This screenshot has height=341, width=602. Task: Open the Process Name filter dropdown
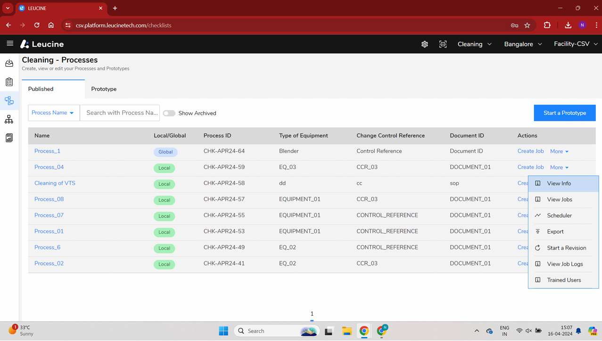click(53, 113)
